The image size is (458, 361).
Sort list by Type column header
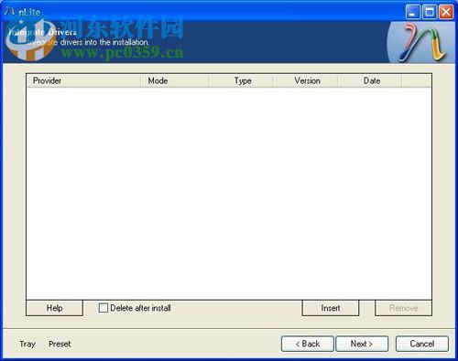(241, 80)
